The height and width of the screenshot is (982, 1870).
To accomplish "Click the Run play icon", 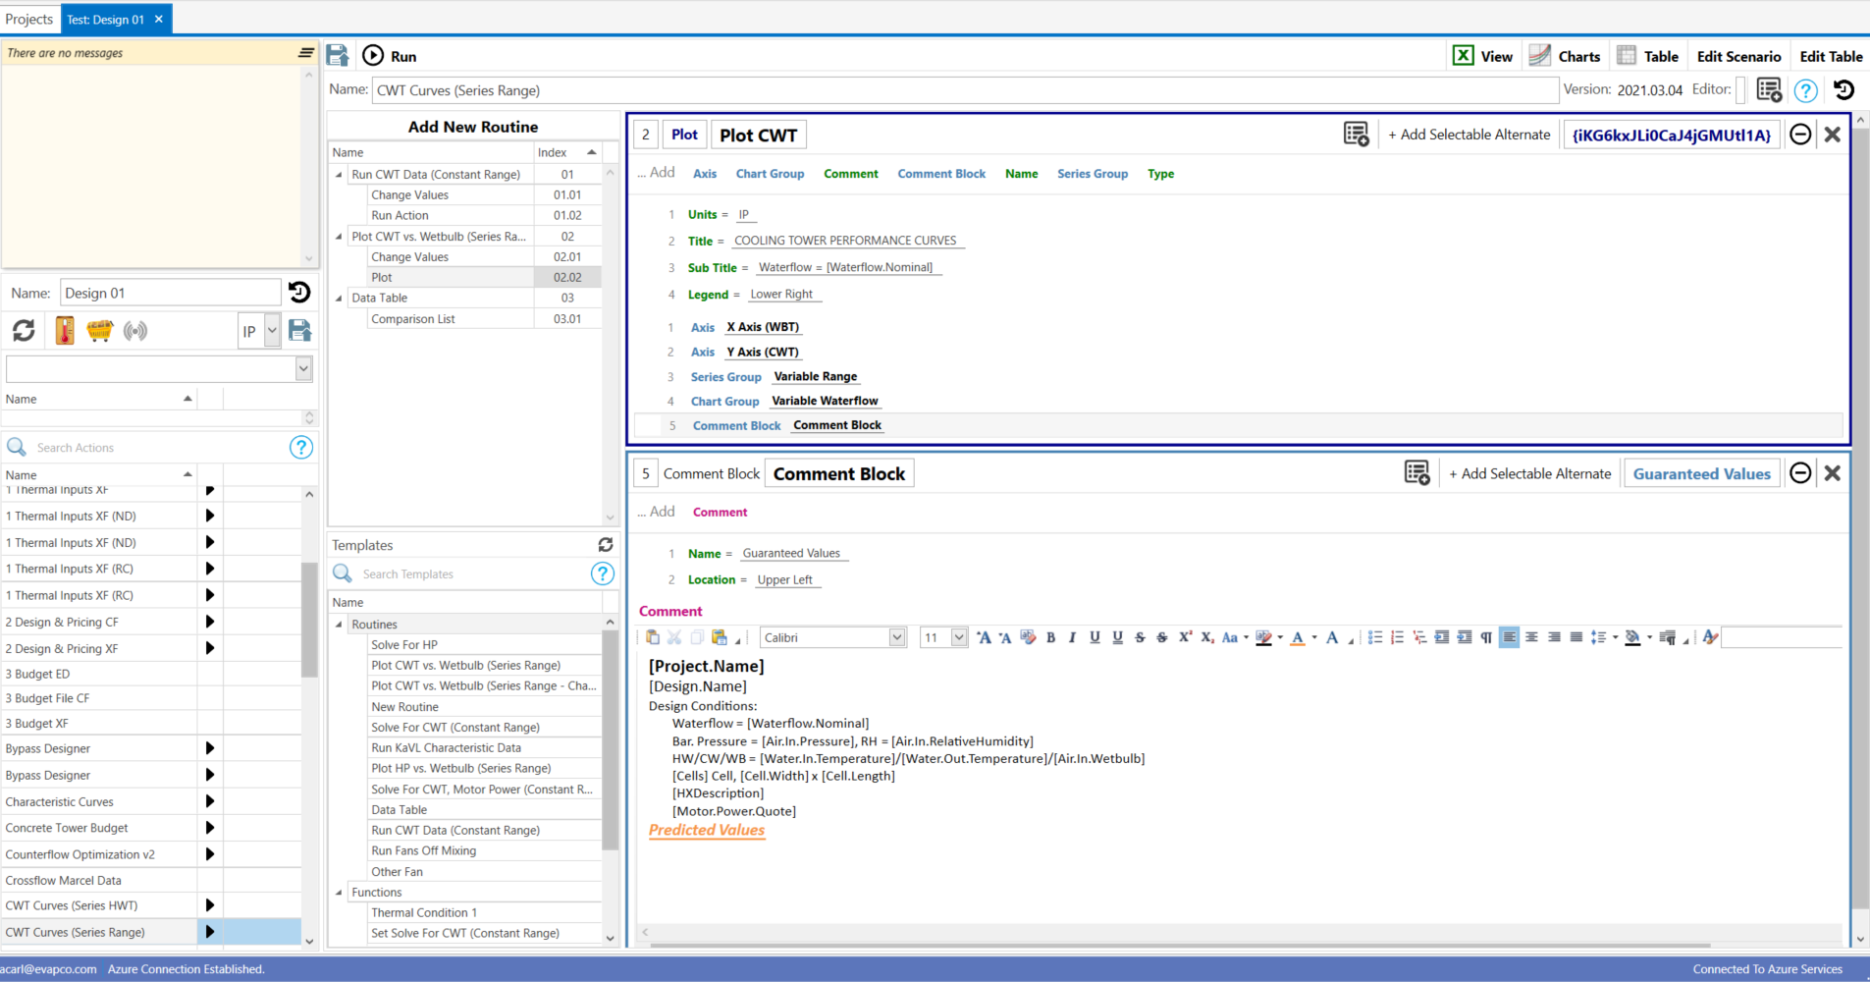I will (373, 56).
